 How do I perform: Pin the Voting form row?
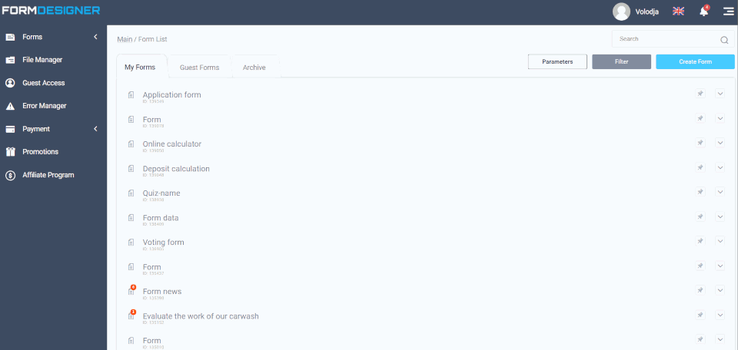point(700,241)
